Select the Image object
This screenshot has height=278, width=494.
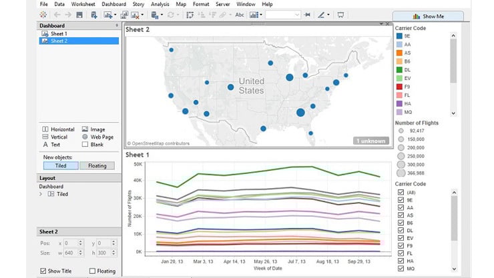93,129
